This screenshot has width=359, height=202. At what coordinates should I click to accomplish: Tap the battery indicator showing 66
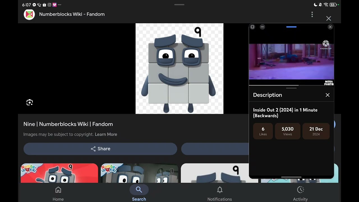pos(333,5)
